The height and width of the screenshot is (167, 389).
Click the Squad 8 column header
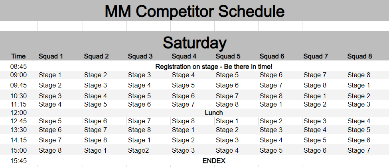359,56
